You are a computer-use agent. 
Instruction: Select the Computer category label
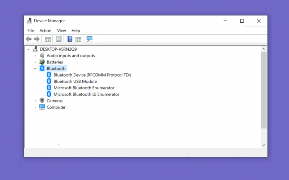tap(56, 107)
